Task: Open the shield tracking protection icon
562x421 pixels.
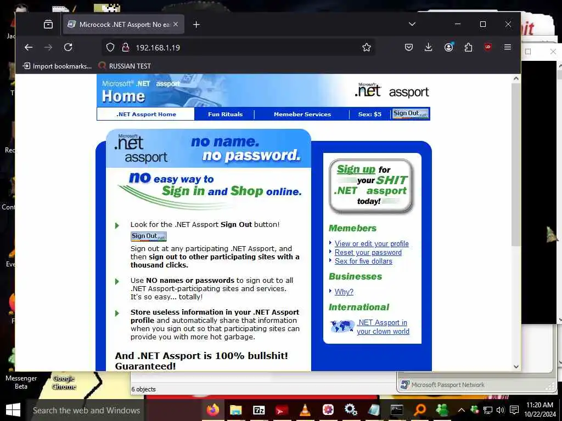Action: (110, 47)
